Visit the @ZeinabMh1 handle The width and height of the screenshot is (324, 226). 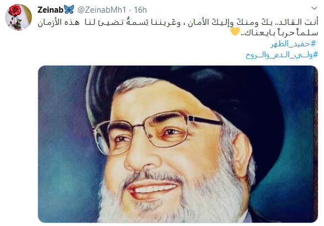102,10
